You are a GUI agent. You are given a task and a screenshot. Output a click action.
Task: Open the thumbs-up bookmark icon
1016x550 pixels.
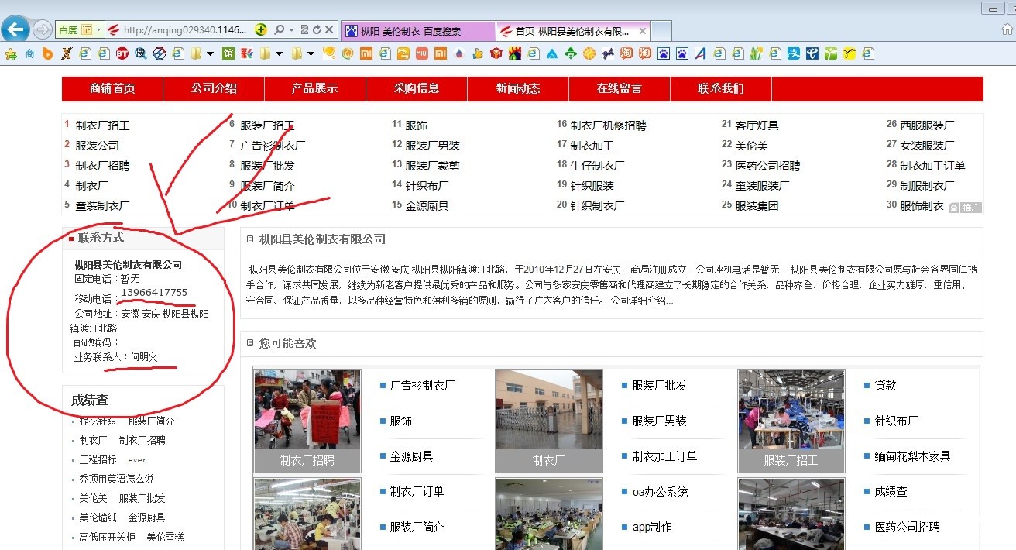(x=478, y=53)
